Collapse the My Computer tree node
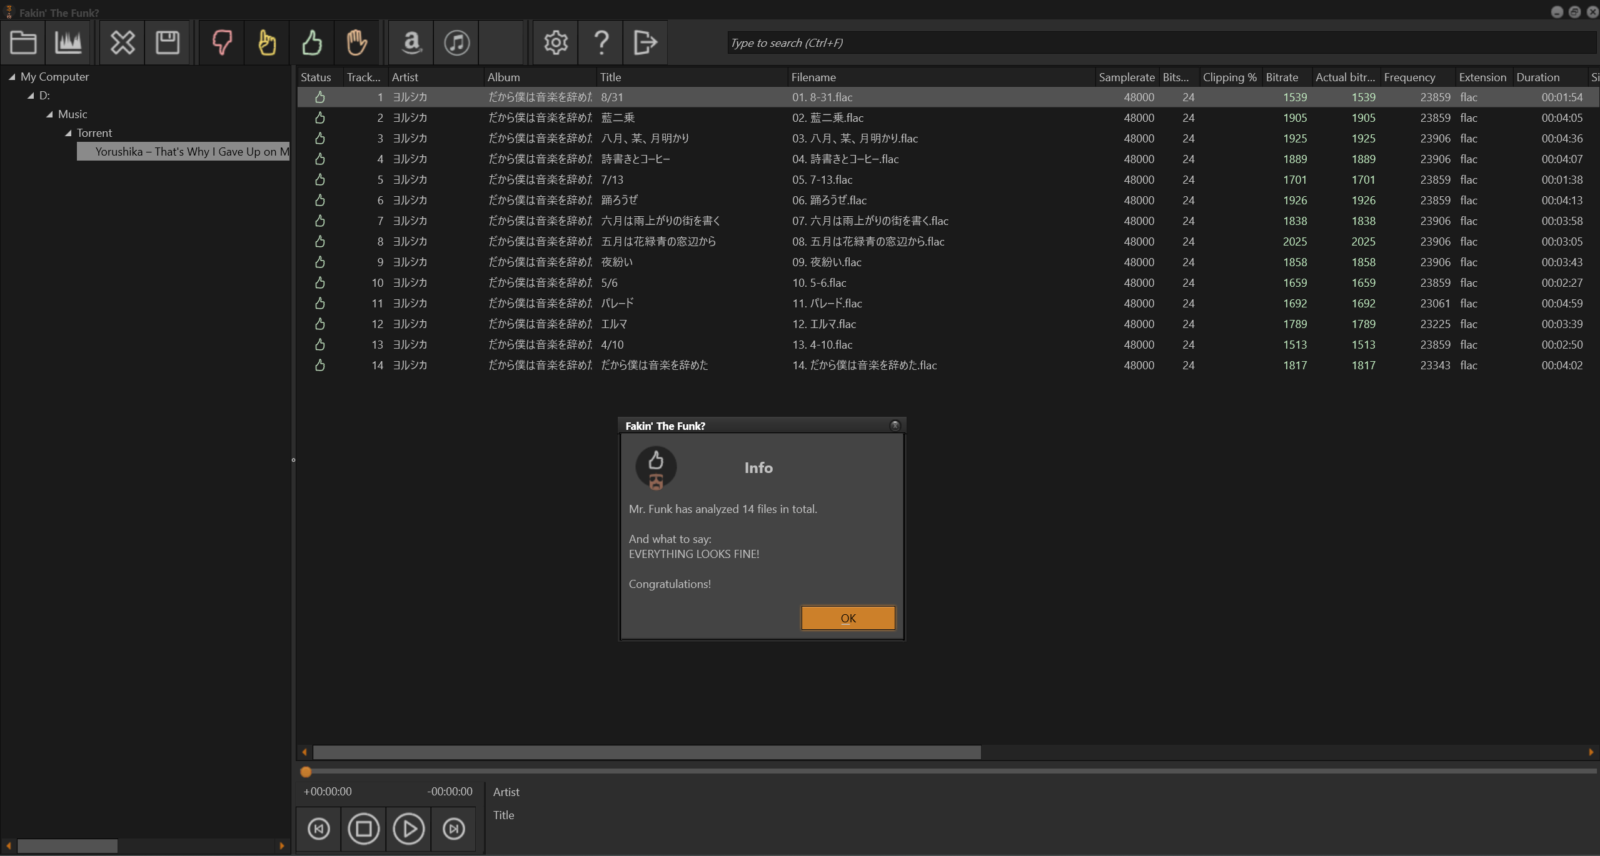Viewport: 1600px width, 856px height. (12, 77)
